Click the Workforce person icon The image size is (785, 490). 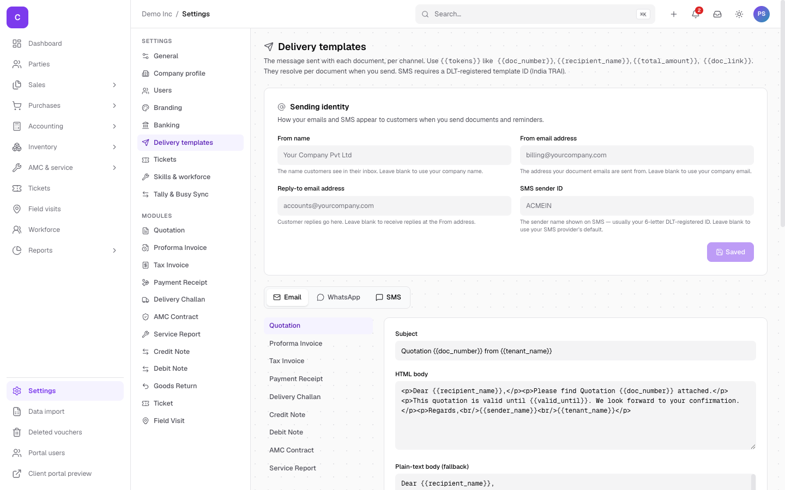pyautogui.click(x=17, y=230)
